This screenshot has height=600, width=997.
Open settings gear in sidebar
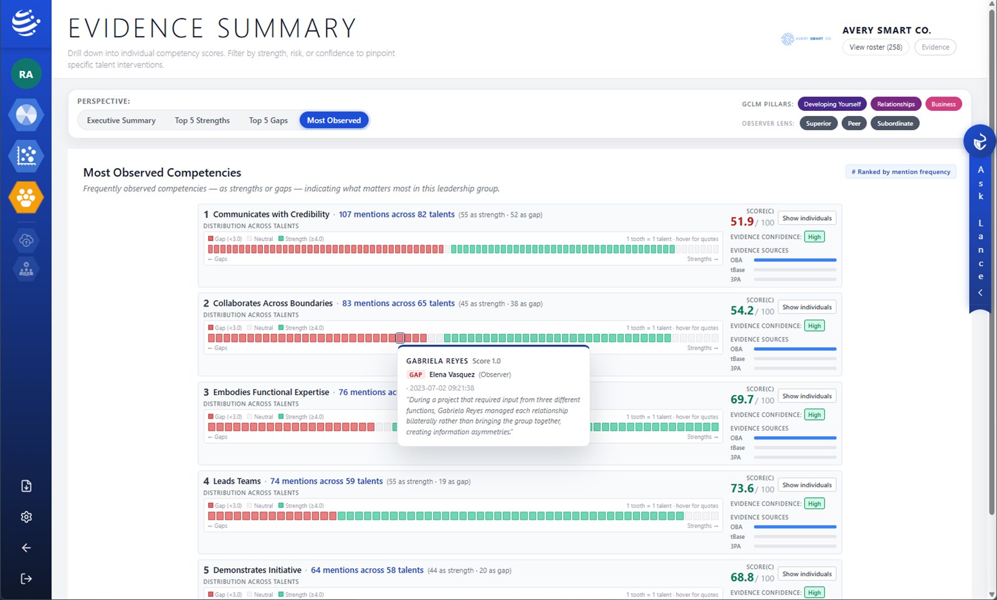point(26,517)
